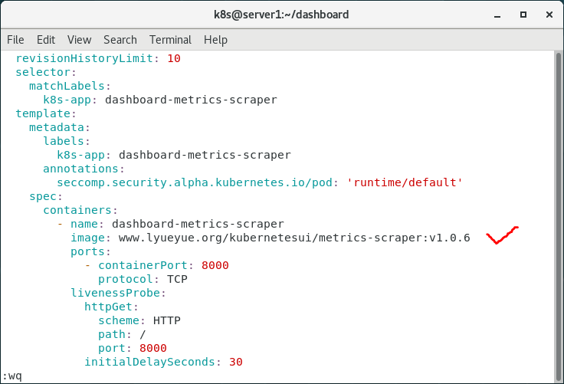Click the selector: line
Screen dimensions: 564x384
point(46,72)
